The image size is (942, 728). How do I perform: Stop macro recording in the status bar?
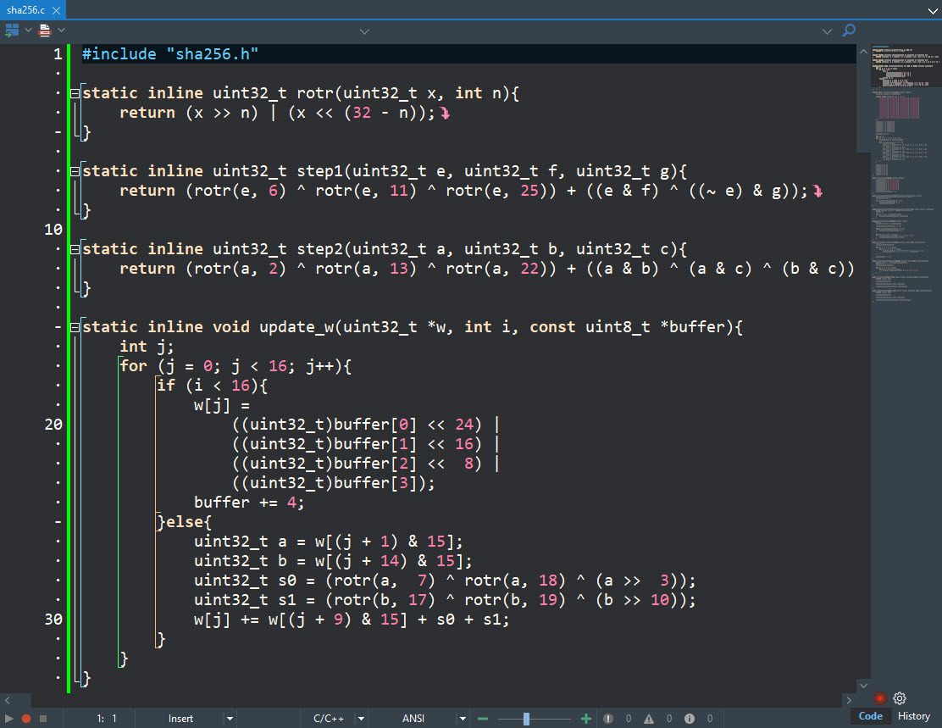coord(42,718)
